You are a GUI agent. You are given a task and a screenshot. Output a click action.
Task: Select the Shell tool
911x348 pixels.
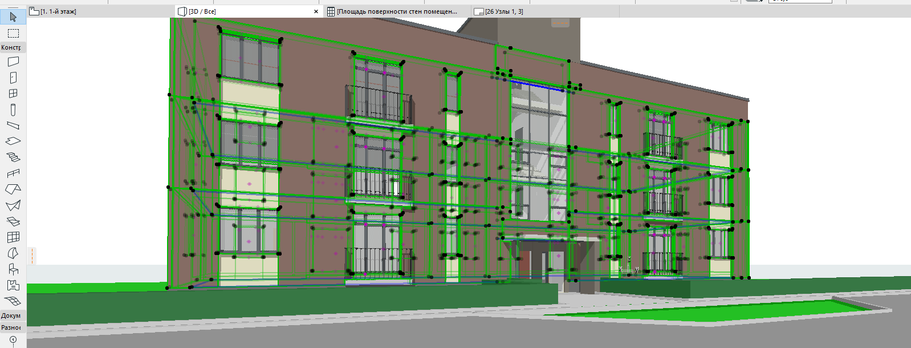tap(13, 205)
